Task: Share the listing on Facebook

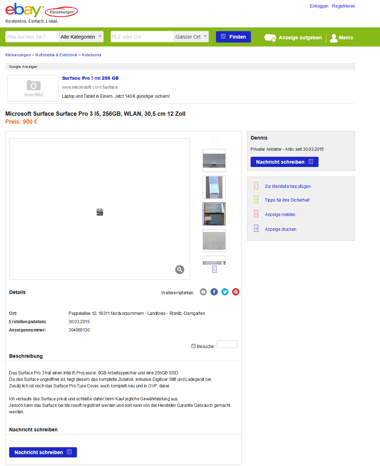Action: [x=214, y=292]
